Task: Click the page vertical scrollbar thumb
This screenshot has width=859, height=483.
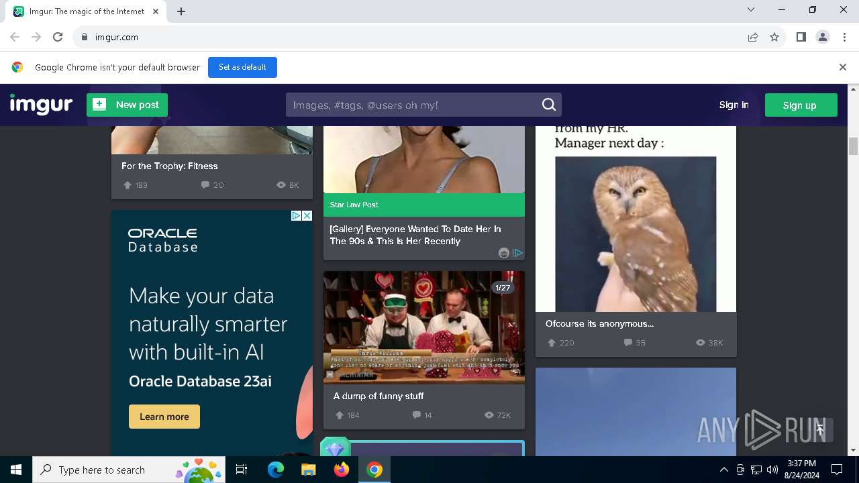Action: pyautogui.click(x=854, y=146)
